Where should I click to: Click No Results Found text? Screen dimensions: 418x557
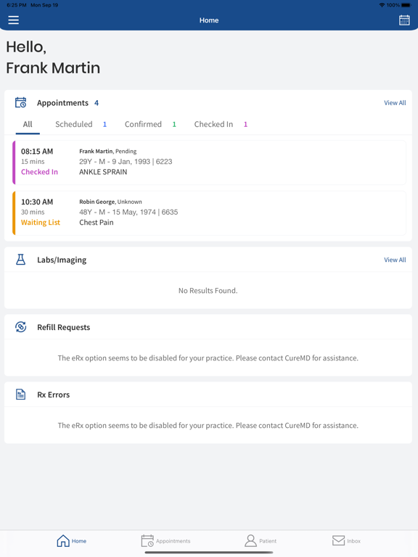tap(208, 291)
